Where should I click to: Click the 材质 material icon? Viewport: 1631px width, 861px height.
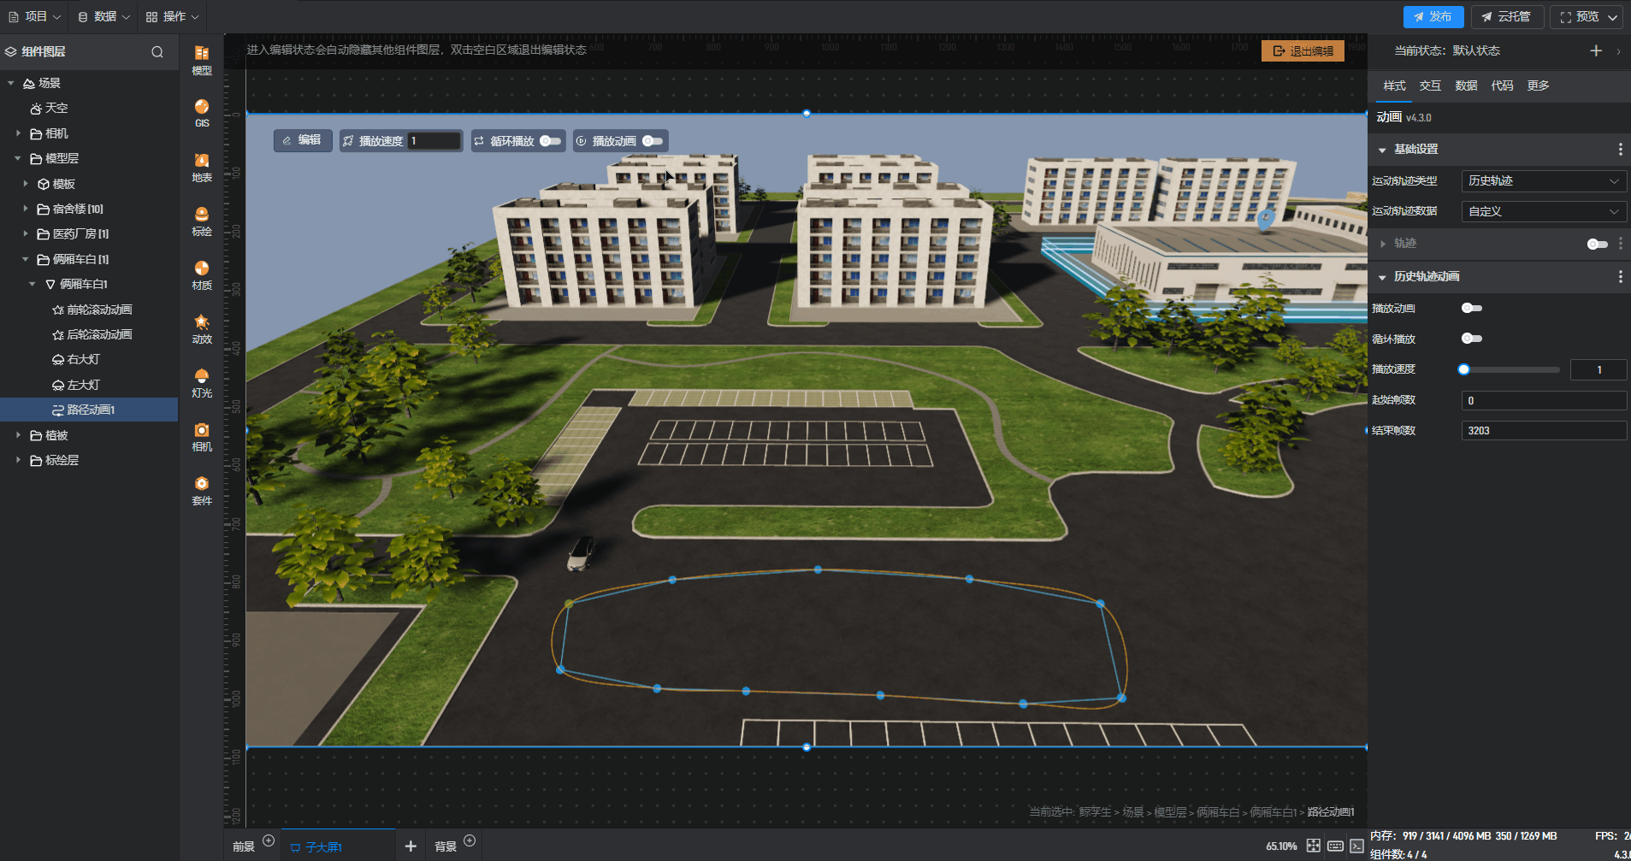point(202,274)
